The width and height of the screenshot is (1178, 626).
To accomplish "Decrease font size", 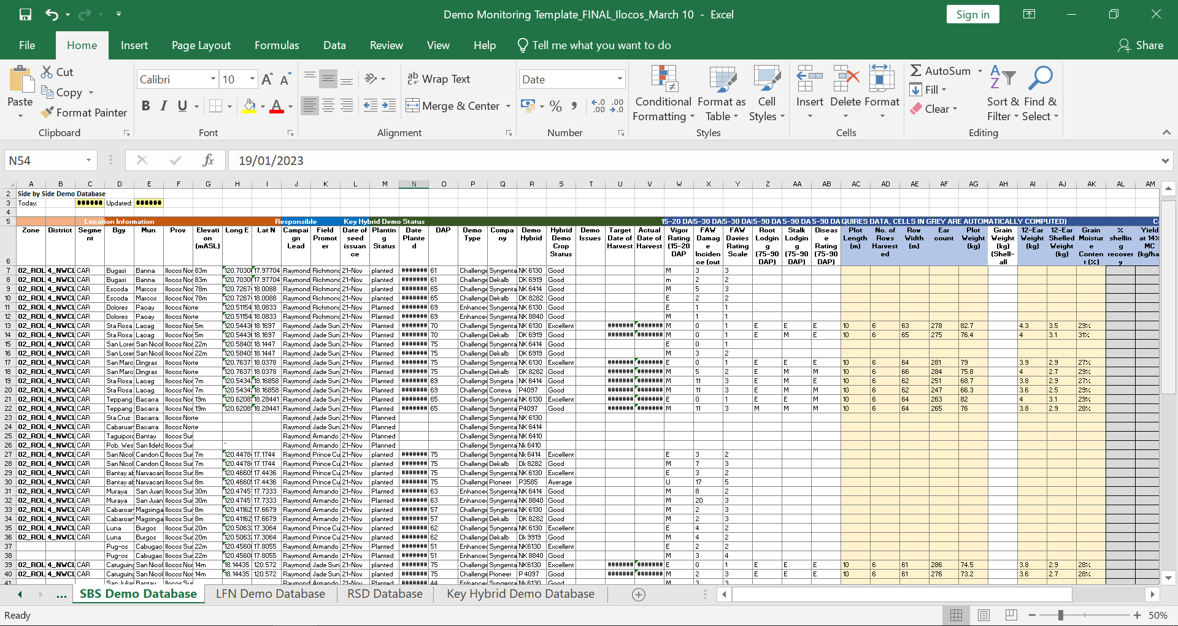I will (285, 79).
